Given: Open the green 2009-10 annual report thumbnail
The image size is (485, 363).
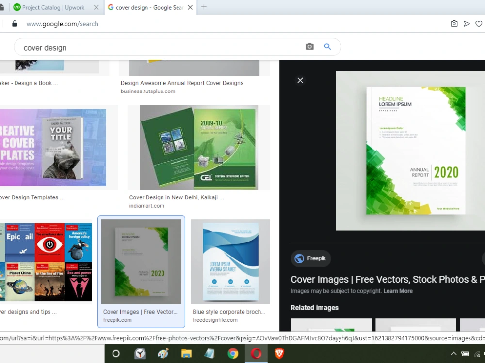Looking at the screenshot, I should point(198,147).
